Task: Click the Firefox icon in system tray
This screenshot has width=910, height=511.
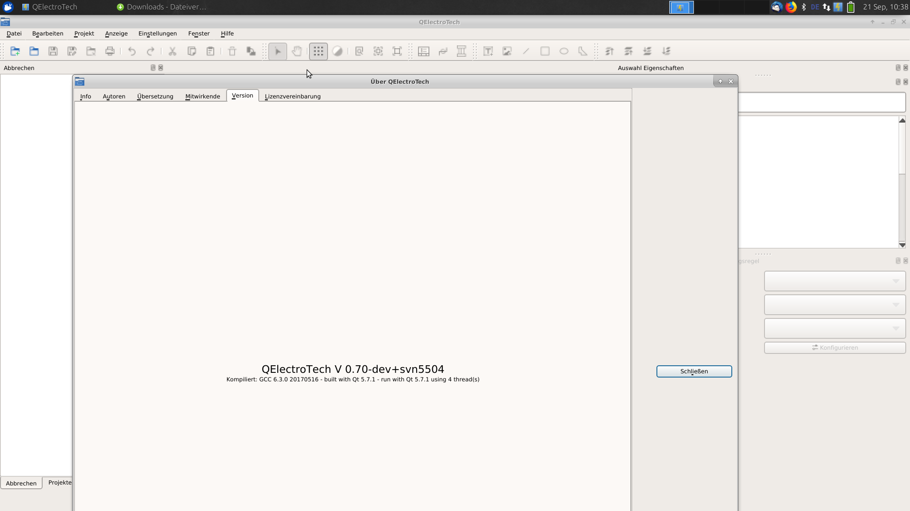Action: (x=791, y=7)
